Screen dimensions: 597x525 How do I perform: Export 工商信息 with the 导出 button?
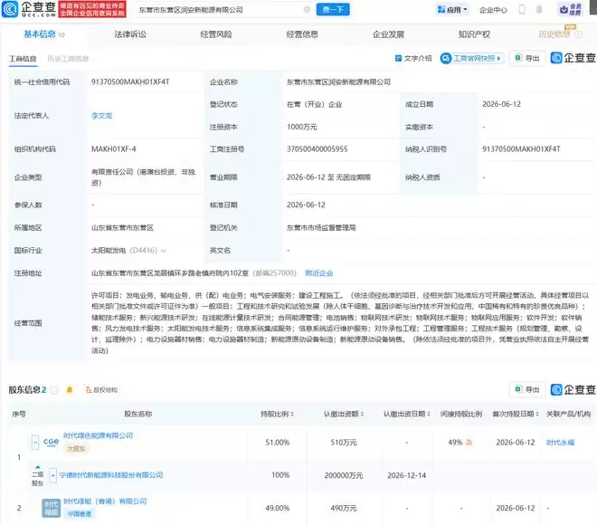click(527, 58)
